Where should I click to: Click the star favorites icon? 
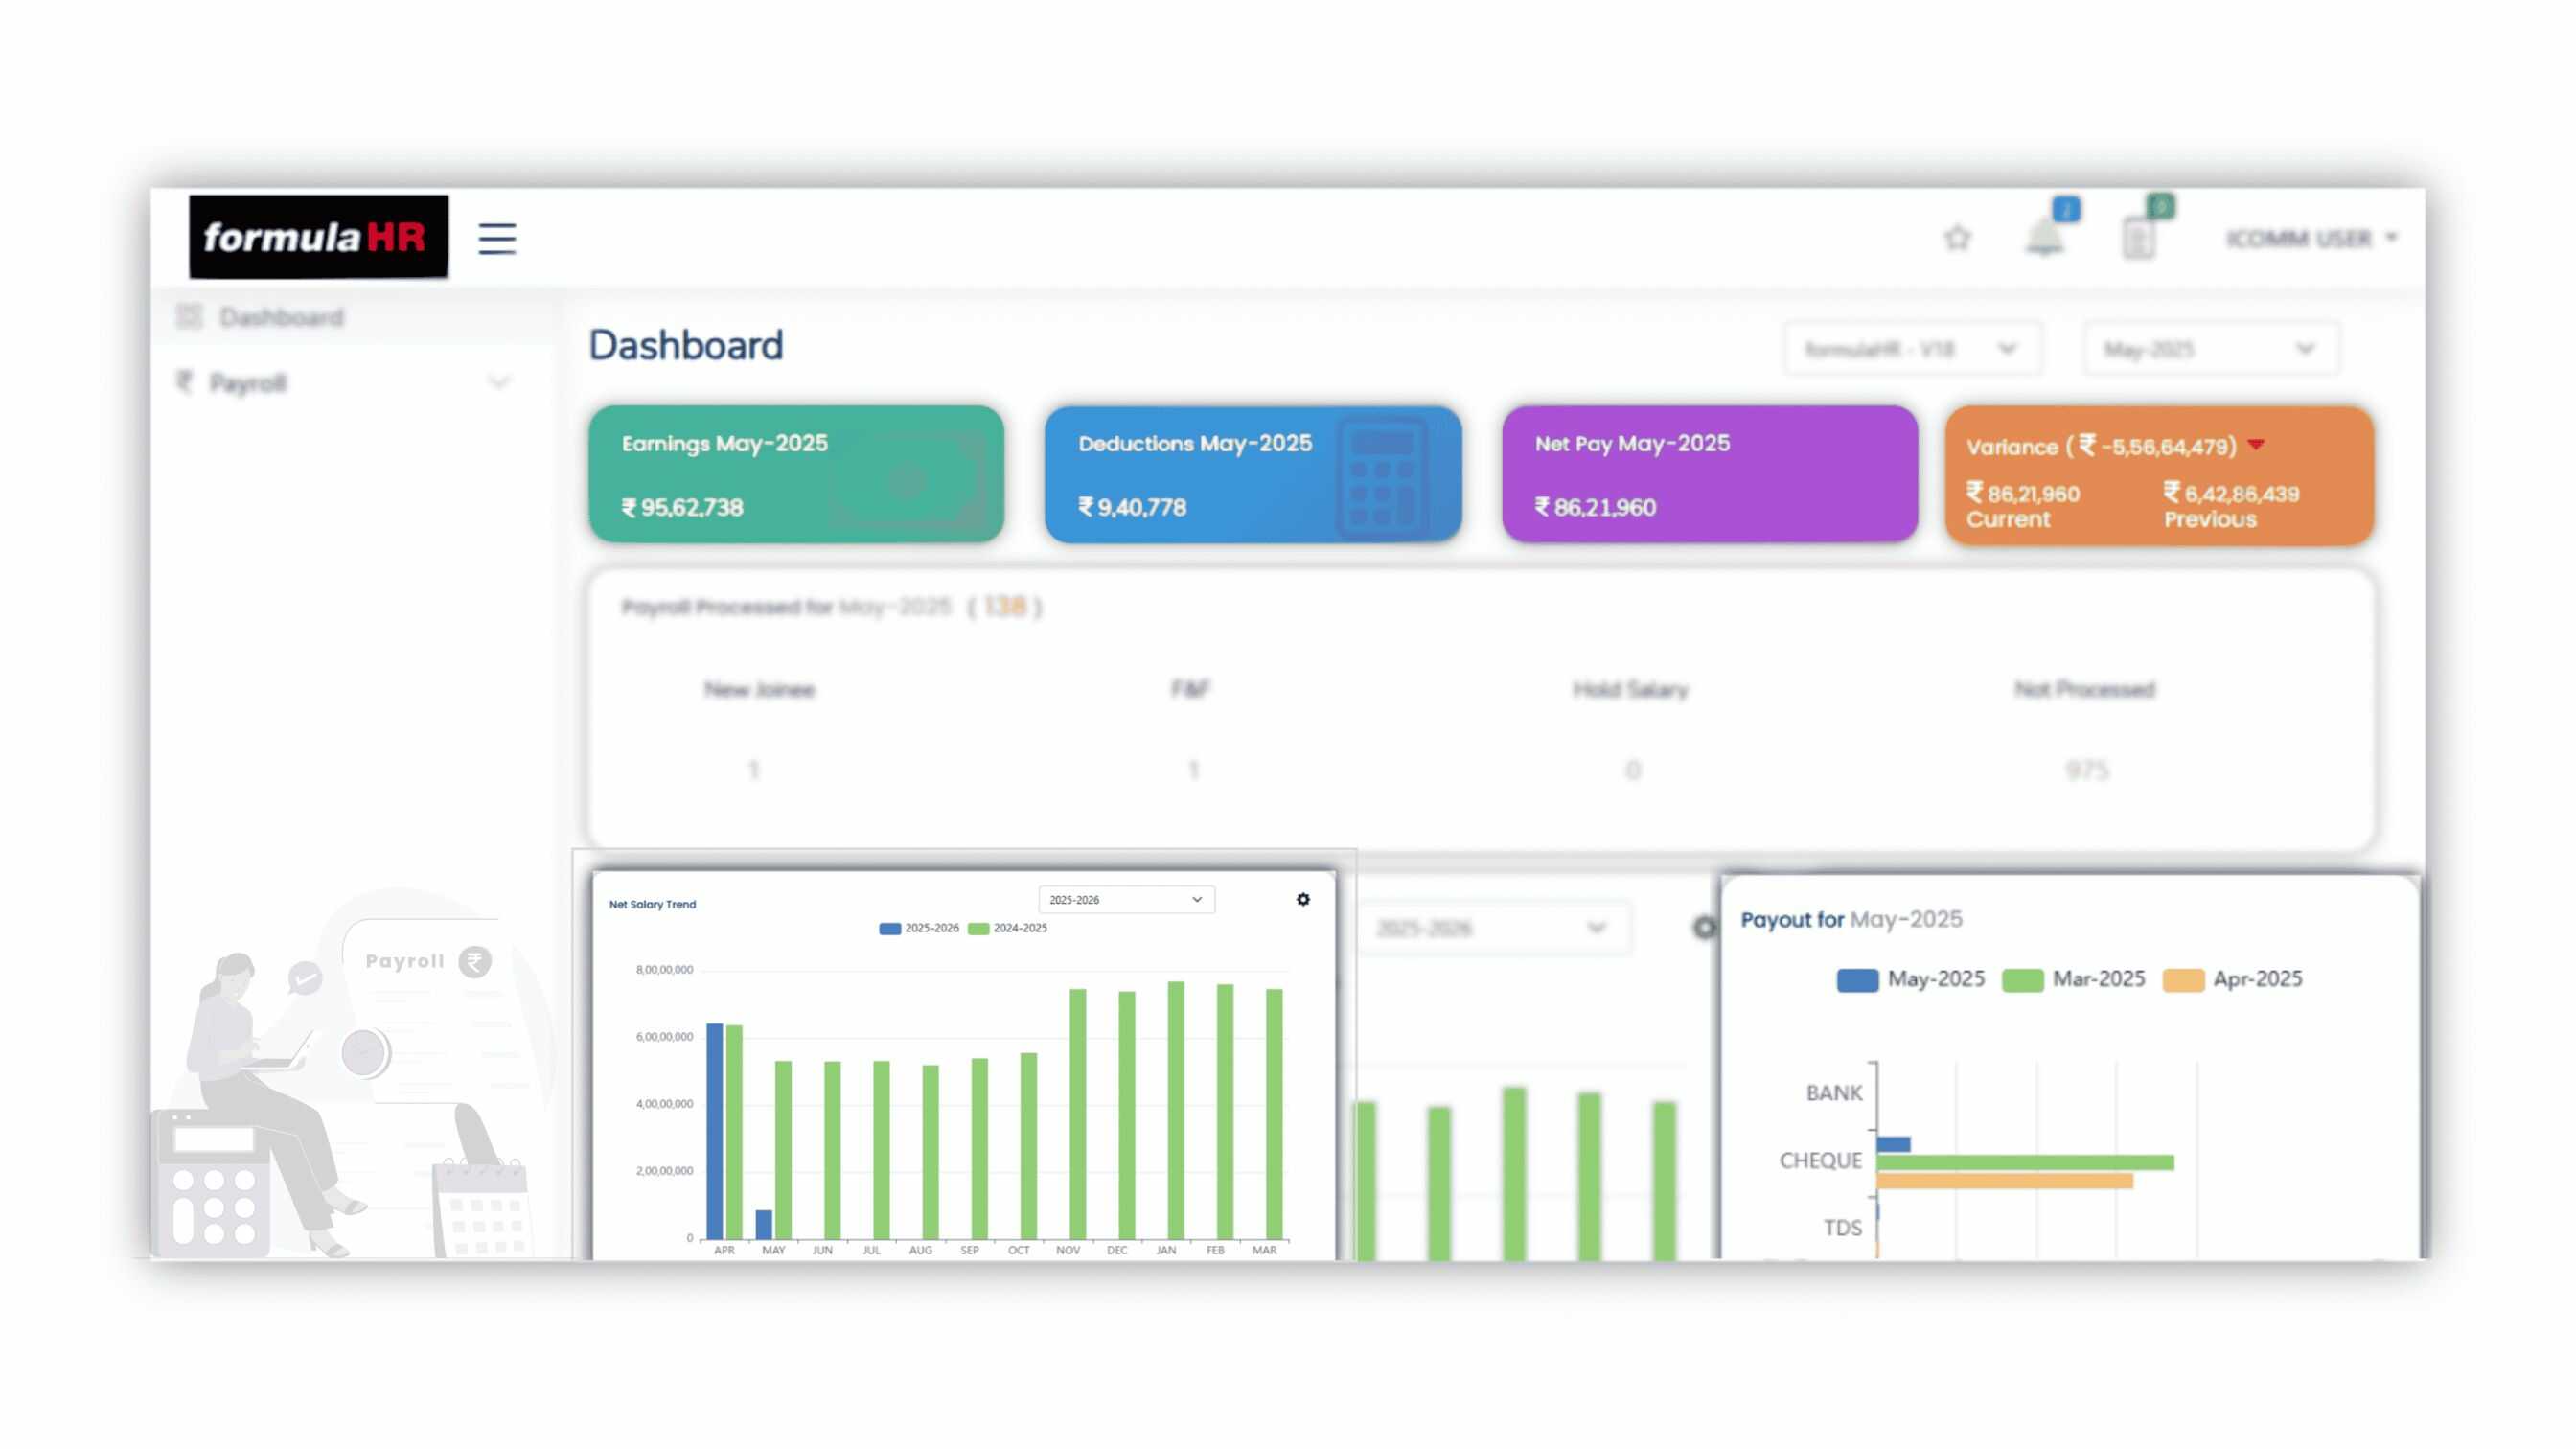click(x=1957, y=238)
